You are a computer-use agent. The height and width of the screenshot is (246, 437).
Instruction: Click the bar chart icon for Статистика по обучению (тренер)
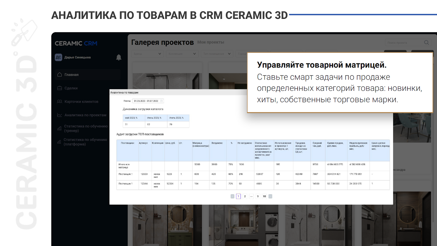(59, 128)
